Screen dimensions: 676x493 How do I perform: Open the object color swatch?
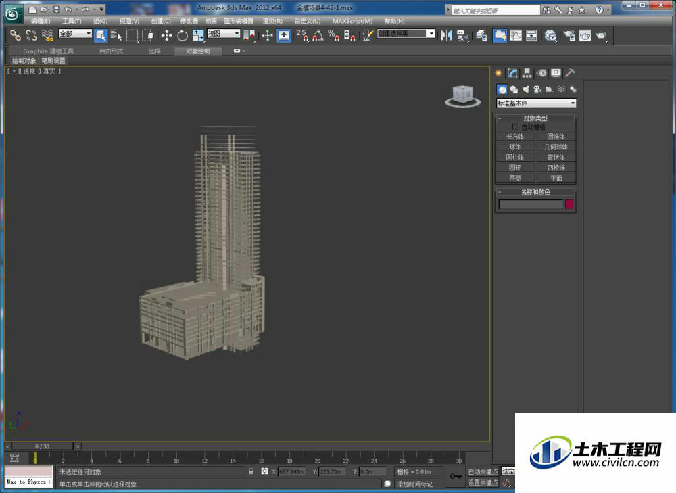point(569,204)
